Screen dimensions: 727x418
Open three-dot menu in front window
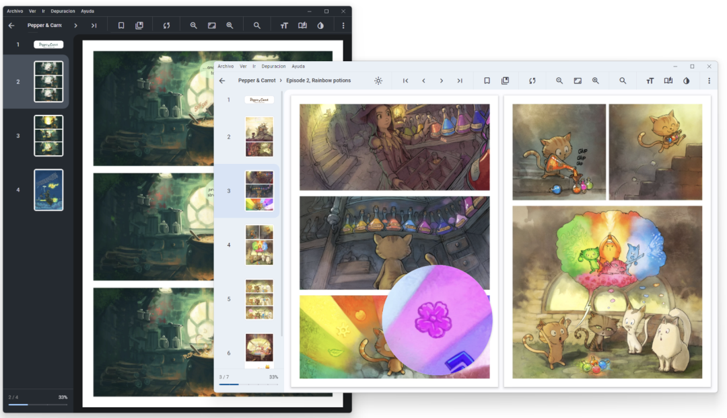pyautogui.click(x=709, y=81)
